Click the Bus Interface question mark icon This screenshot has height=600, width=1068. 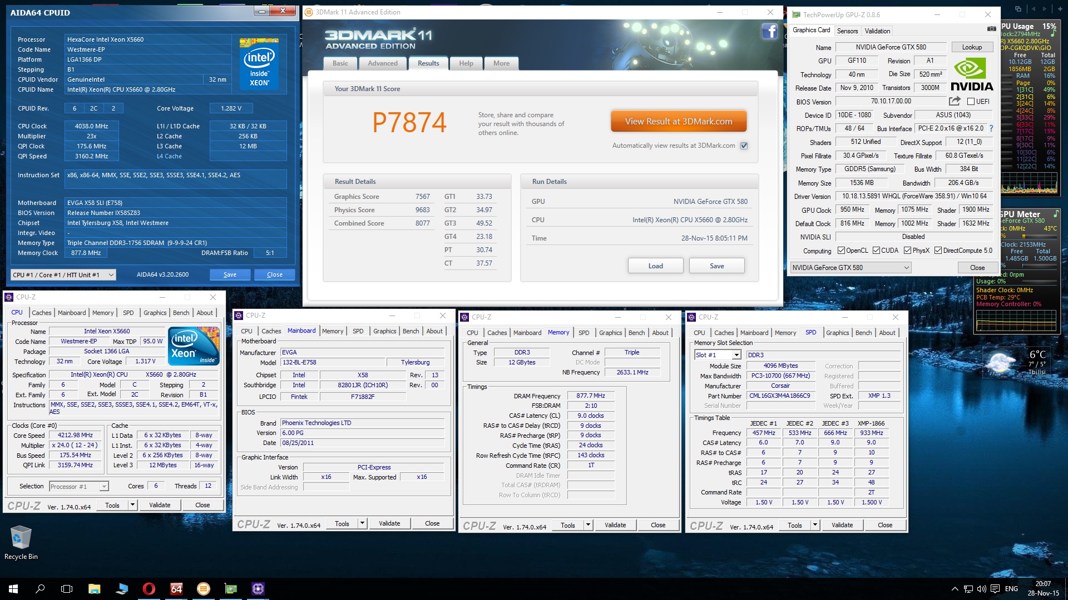coord(991,128)
